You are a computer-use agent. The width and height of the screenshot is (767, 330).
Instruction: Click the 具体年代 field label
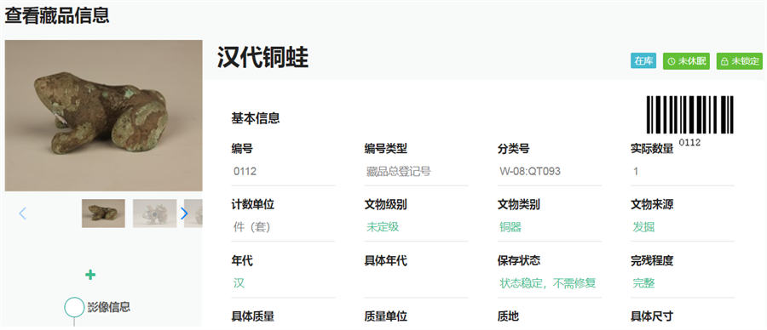pyautogui.click(x=385, y=260)
